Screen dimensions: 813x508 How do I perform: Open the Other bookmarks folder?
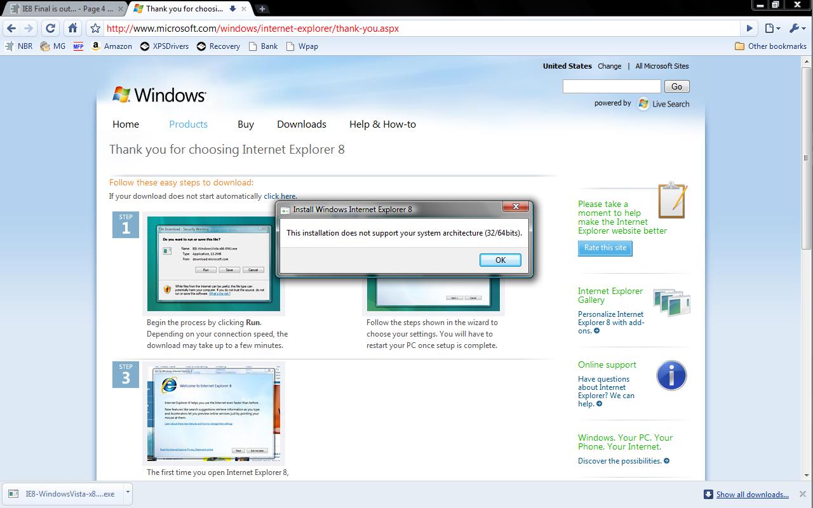[x=770, y=46]
